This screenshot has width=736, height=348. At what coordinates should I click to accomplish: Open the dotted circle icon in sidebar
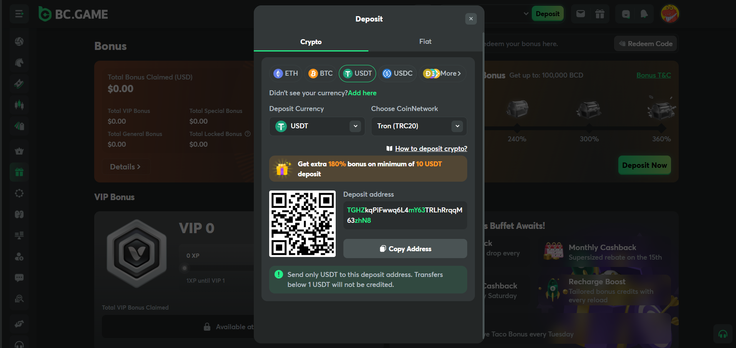(19, 193)
